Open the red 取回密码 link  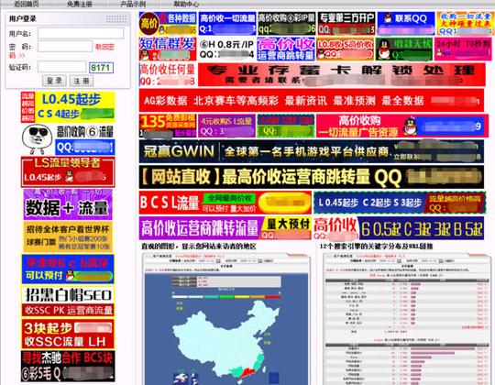pyautogui.click(x=104, y=47)
